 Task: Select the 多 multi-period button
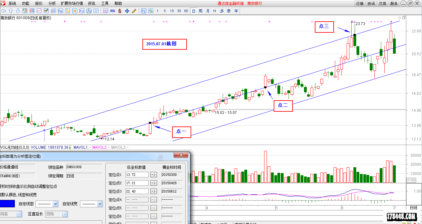click(x=222, y=11)
